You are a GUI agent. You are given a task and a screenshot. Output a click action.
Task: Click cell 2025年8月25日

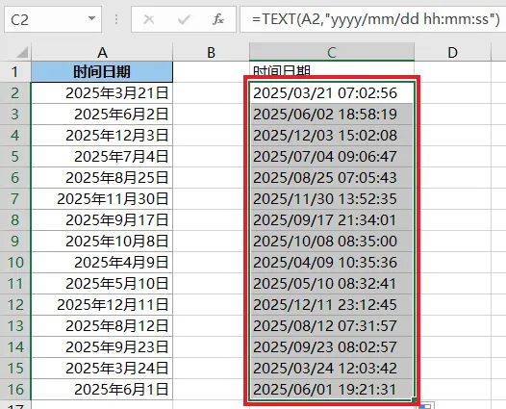pyautogui.click(x=102, y=177)
